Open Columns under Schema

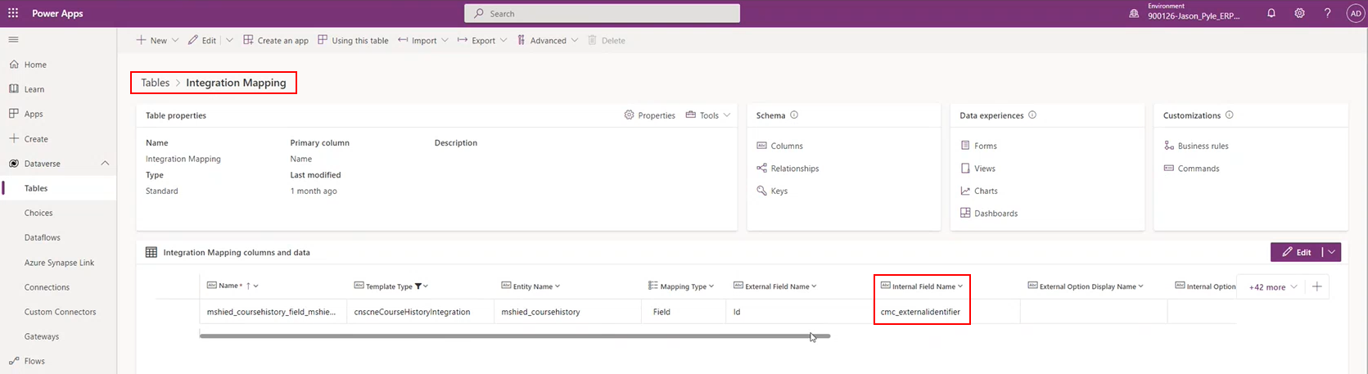780,146
